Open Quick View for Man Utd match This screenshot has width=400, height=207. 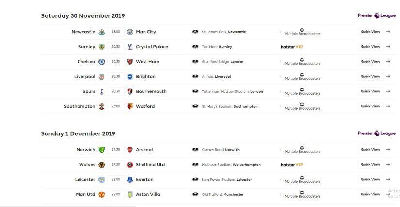(x=370, y=194)
